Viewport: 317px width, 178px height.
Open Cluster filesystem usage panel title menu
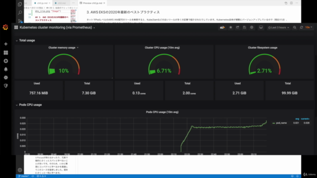pos(263,47)
